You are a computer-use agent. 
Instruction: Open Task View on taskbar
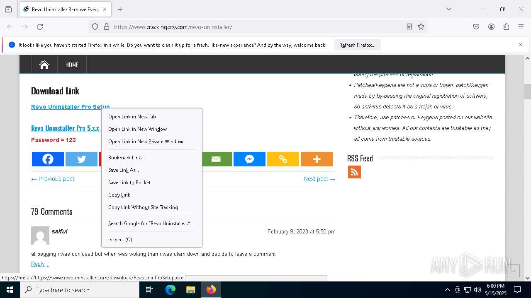click(x=149, y=290)
